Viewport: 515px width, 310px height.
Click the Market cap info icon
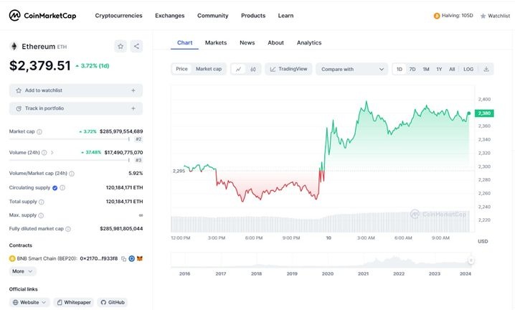[x=39, y=132]
